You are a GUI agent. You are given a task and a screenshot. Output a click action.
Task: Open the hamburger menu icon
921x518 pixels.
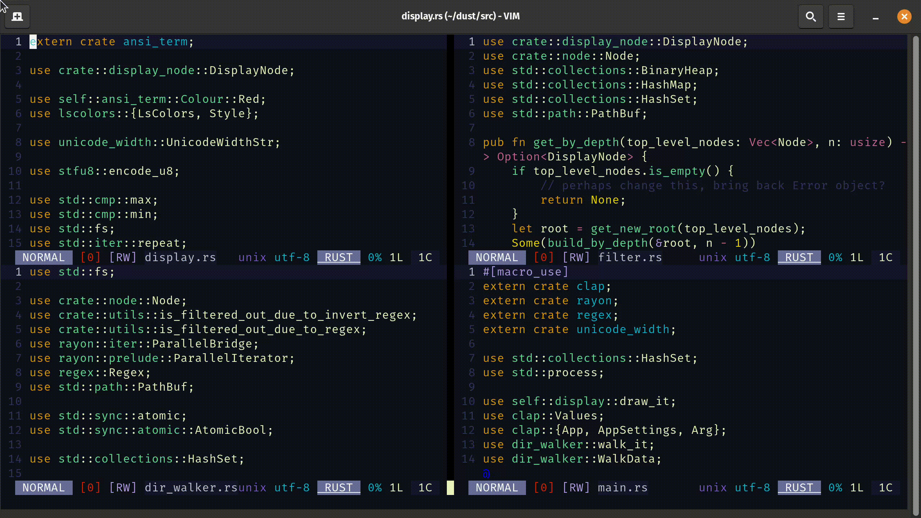(842, 16)
